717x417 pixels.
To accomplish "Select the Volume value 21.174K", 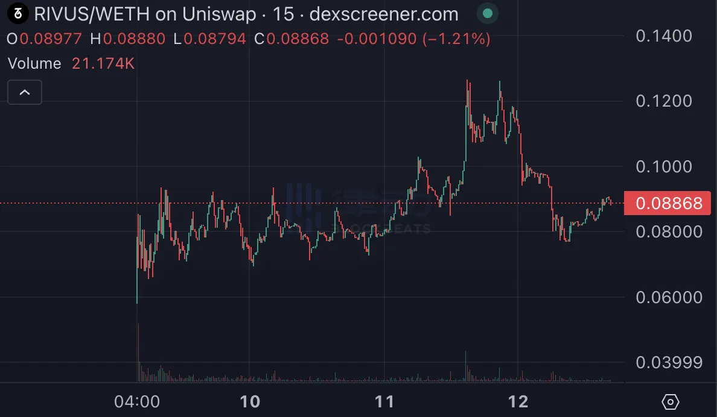I will 103,64.
